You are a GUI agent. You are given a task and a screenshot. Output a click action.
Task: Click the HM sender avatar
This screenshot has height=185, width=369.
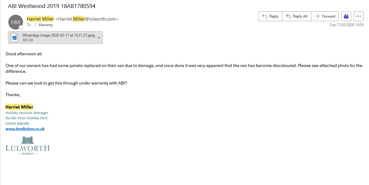(x=15, y=22)
